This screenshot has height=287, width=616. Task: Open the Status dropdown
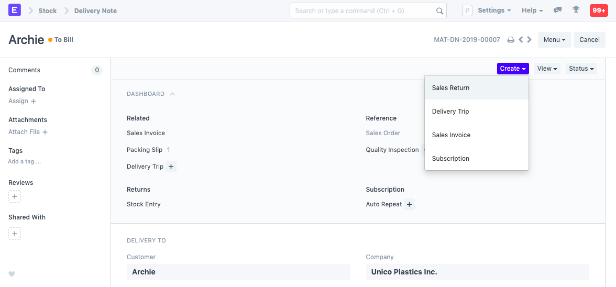pos(581,69)
